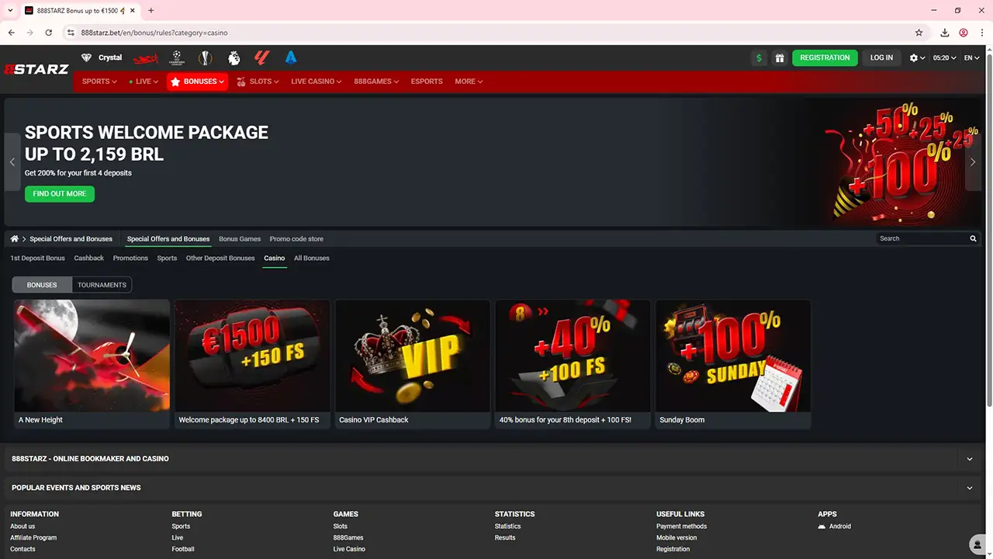Click the Serie A blue logo icon
This screenshot has height=559, width=993.
pos(291,57)
